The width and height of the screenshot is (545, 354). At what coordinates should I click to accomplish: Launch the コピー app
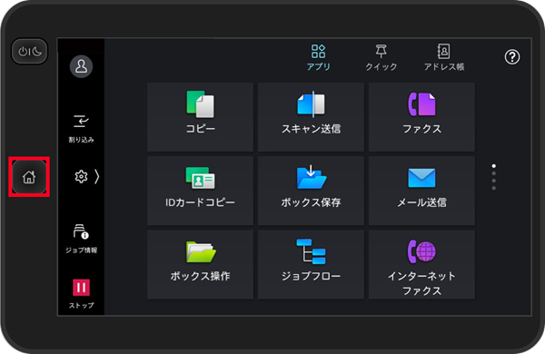click(200, 117)
